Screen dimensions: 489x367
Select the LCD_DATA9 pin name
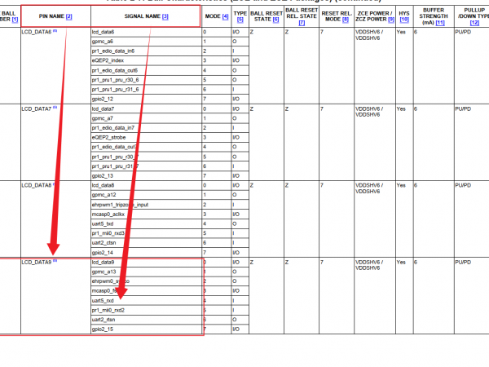tap(37, 262)
